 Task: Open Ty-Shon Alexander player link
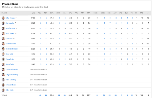coord(12,69)
